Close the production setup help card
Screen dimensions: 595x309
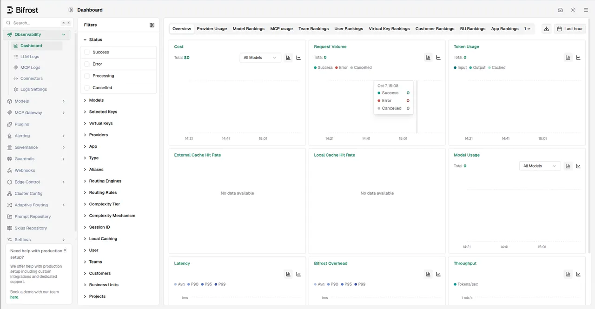pos(65,250)
